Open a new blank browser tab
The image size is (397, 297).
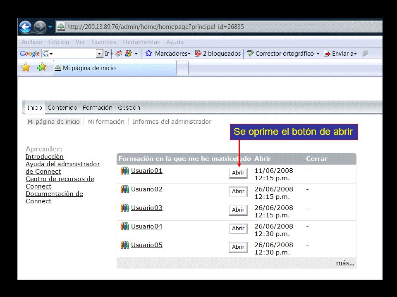182,68
